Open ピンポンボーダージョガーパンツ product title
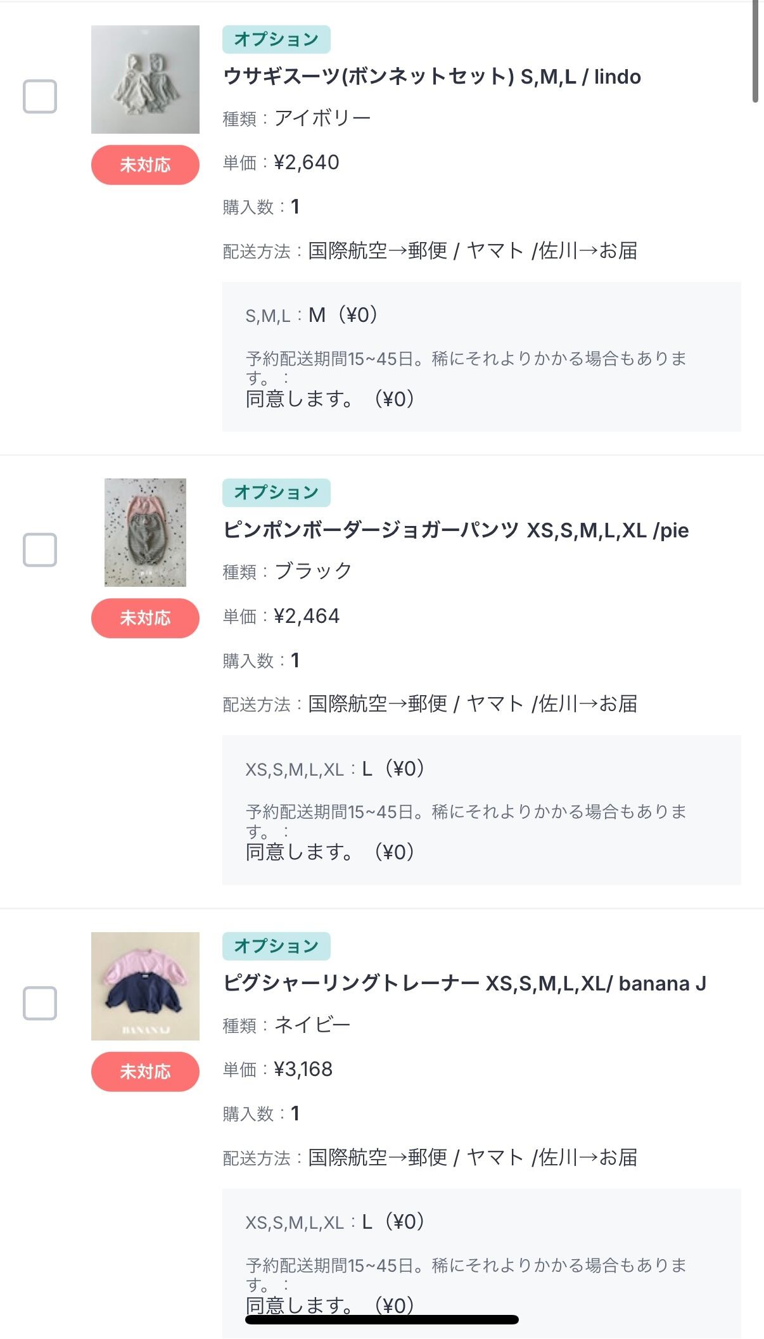This screenshot has height=1339, width=764. pyautogui.click(x=455, y=530)
